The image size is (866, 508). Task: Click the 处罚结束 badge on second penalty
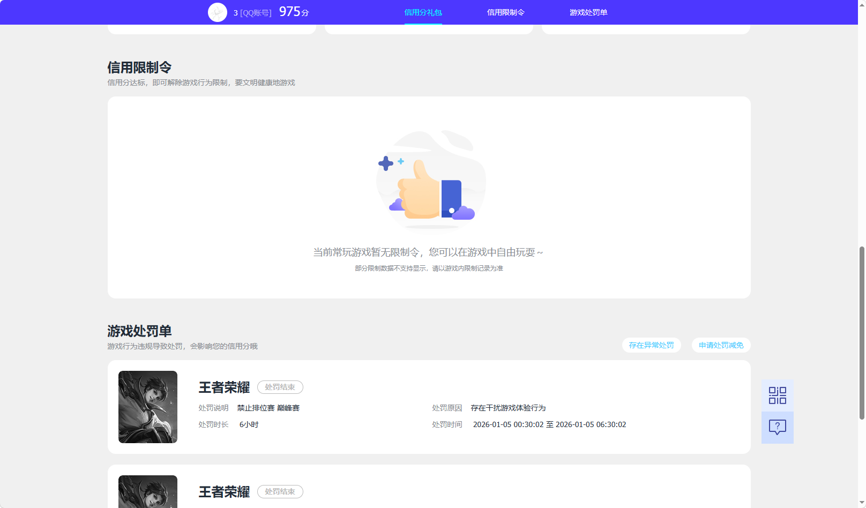point(280,491)
